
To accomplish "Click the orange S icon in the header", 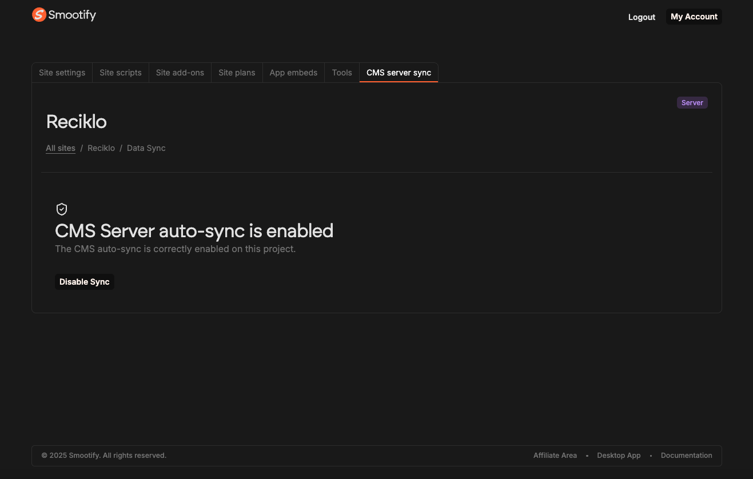I will pos(38,14).
